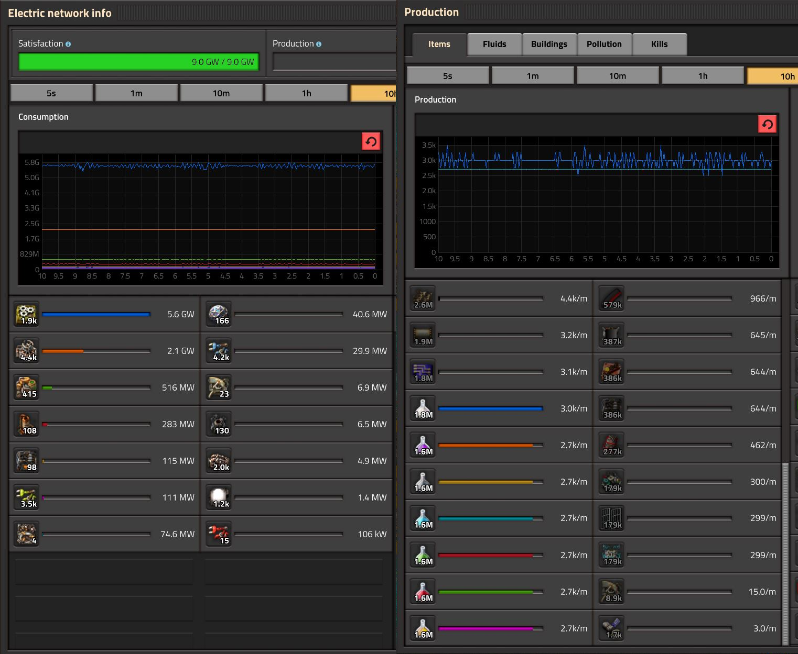Reset the Consumption graph with red button
This screenshot has height=654, width=798.
[371, 141]
